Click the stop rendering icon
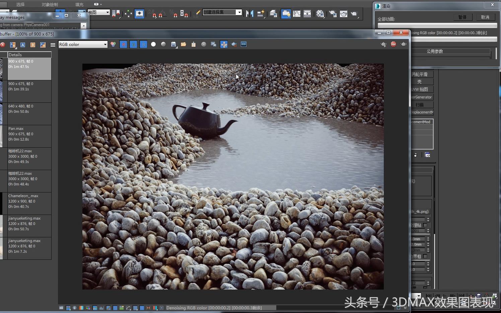The image size is (501, 313). [393, 44]
